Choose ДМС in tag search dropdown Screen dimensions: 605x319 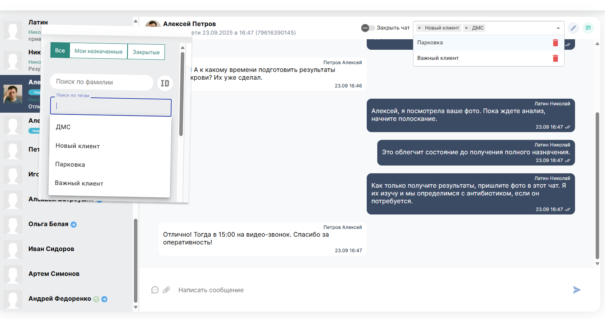click(x=63, y=127)
